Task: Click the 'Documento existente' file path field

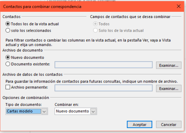Action: click(104, 65)
